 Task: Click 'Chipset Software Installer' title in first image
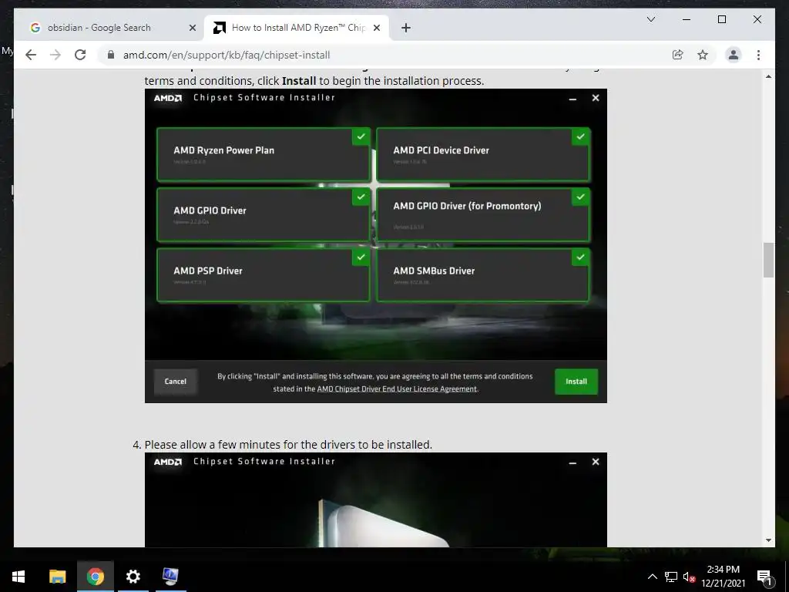pyautogui.click(x=264, y=98)
